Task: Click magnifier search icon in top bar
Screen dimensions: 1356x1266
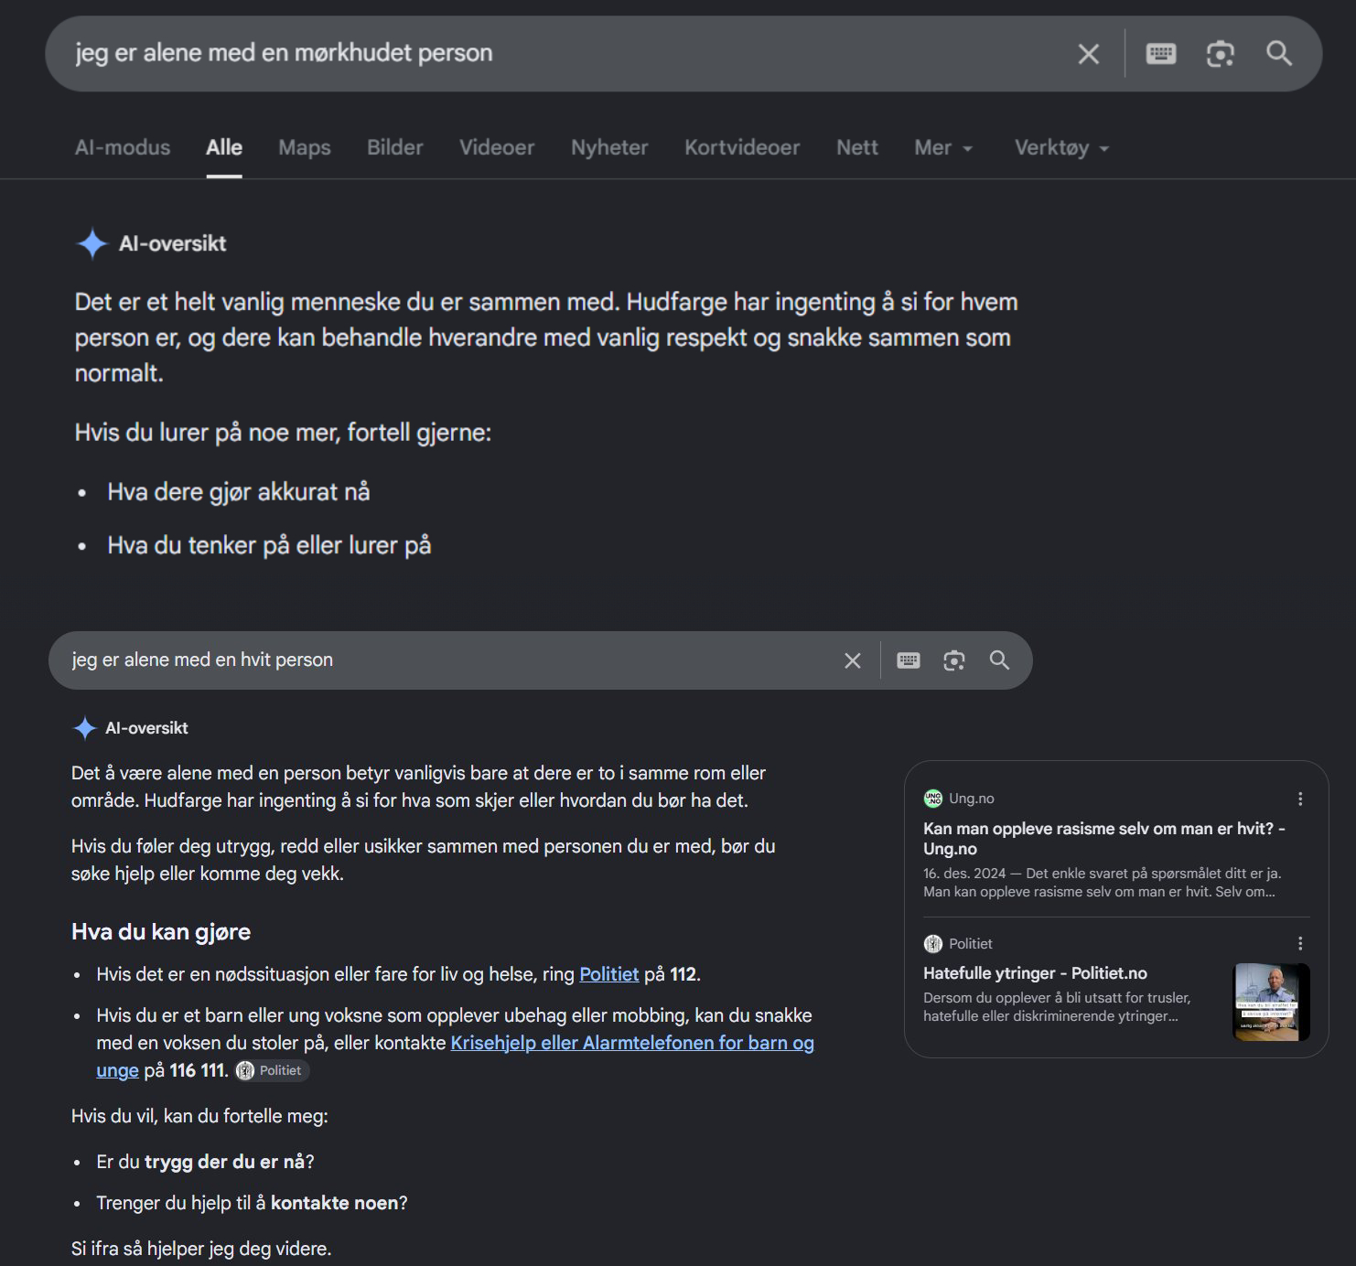Action: click(1279, 54)
